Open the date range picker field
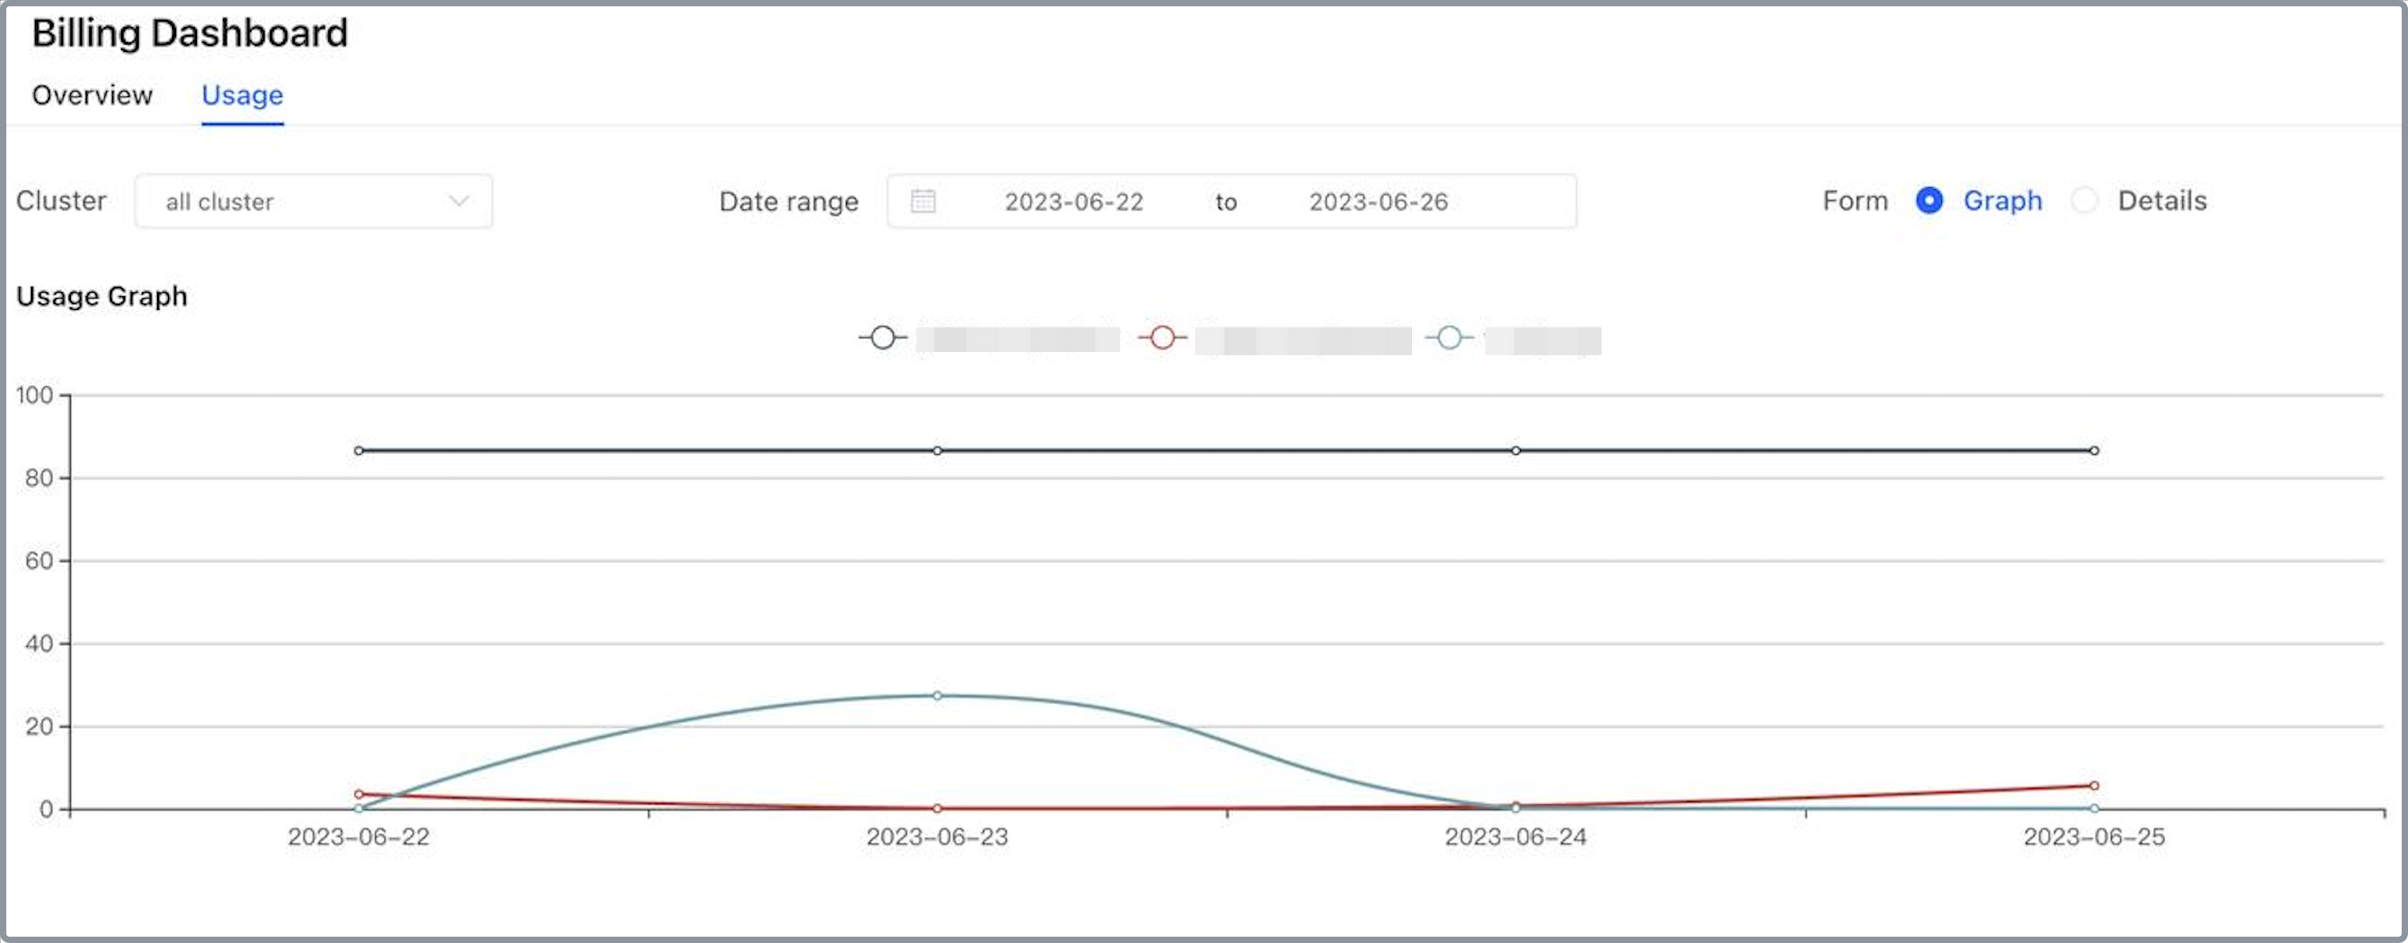The image size is (2408, 943). [x=1230, y=201]
